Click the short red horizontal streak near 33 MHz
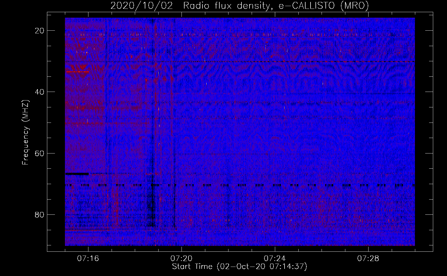This screenshot has height=276, width=447. click(77, 72)
